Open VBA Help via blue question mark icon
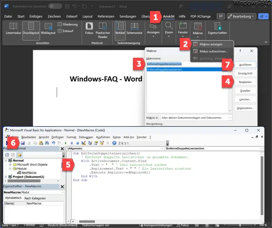Screen dimensions: 272x228 click(114, 143)
